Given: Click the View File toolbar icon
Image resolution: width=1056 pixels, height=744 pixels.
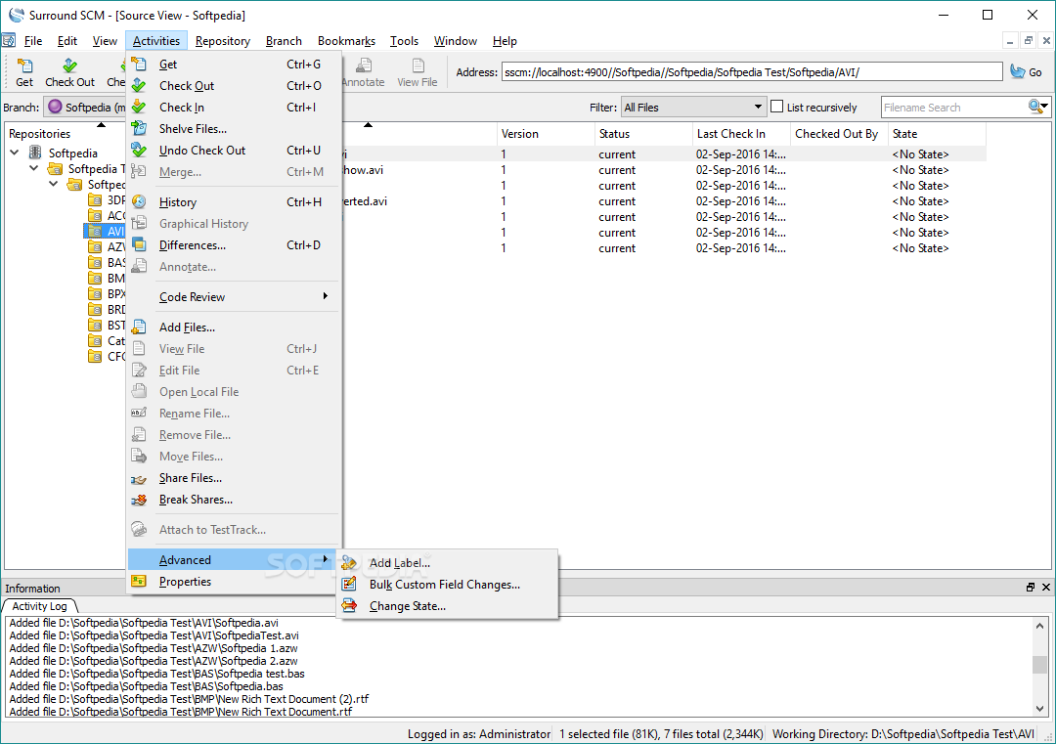Looking at the screenshot, I should click(x=418, y=66).
